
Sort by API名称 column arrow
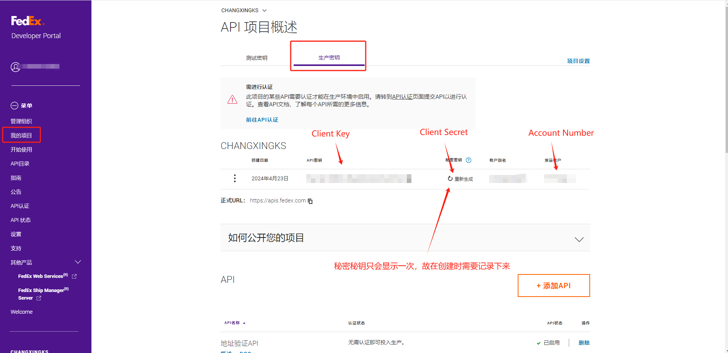tap(244, 323)
